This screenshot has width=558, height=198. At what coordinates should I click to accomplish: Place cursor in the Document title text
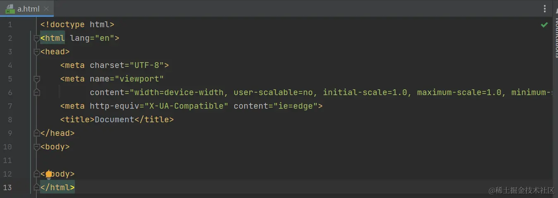tap(114, 119)
